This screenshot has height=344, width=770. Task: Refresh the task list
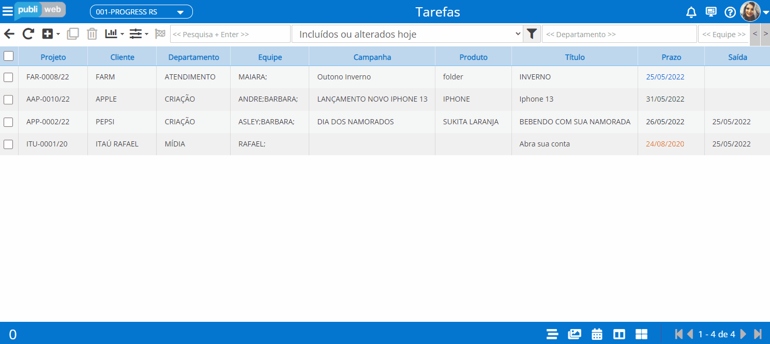[x=28, y=34]
